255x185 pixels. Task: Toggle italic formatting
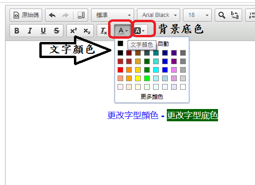point(30,31)
